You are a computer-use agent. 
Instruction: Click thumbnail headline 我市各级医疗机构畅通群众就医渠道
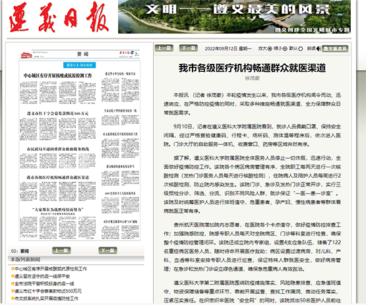click(57, 177)
